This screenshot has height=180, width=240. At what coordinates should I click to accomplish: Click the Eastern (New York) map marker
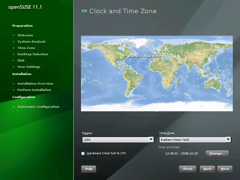point(126,56)
